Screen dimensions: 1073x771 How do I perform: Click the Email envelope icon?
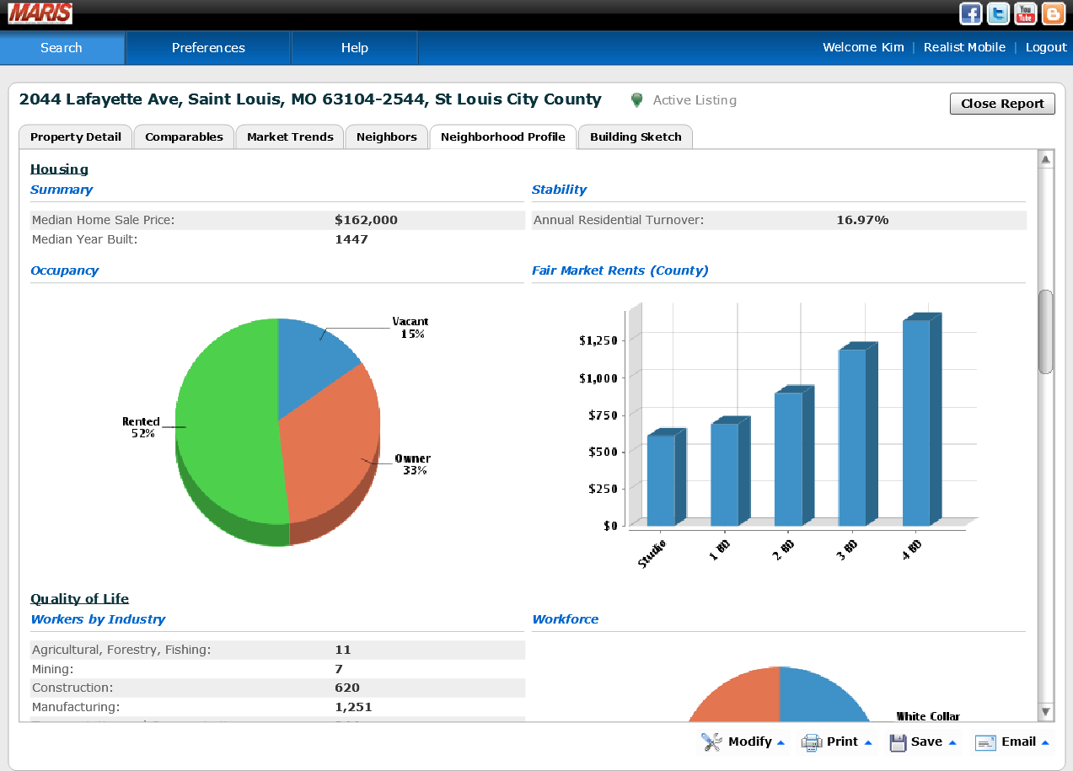(x=985, y=742)
